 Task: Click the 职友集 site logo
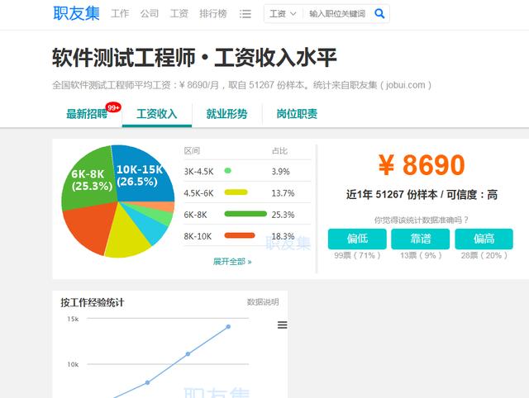(76, 14)
